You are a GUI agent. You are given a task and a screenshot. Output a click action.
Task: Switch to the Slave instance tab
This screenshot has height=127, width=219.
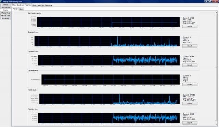(x=21, y=9)
